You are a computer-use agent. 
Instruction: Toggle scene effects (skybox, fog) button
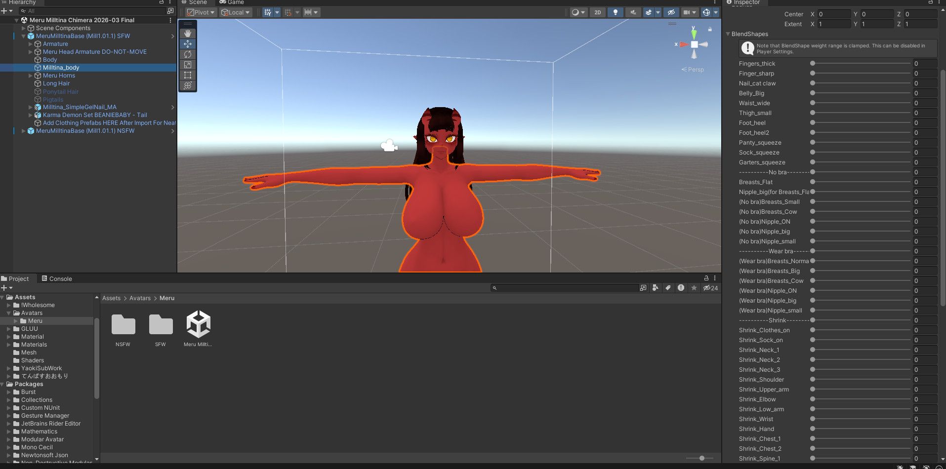point(649,12)
